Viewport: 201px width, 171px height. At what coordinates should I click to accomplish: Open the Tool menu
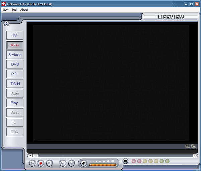14,10
